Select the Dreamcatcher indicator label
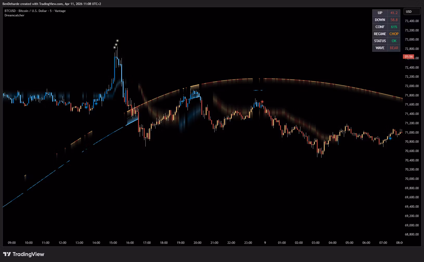 tap(15, 15)
